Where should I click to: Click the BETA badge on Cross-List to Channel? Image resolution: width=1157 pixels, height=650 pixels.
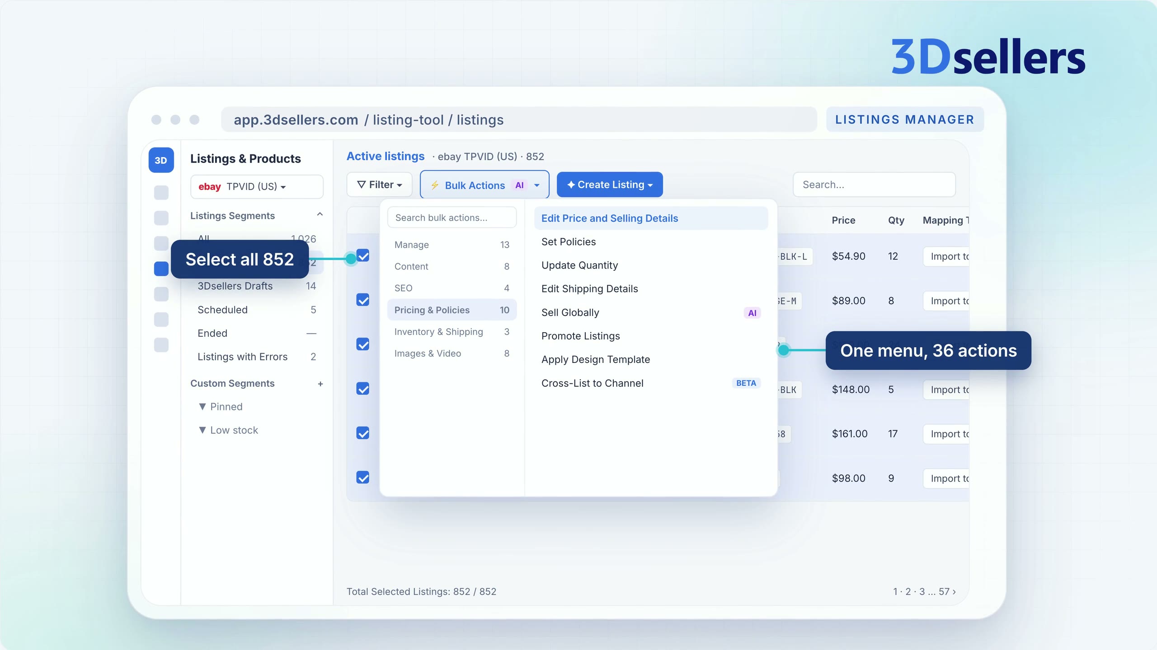(746, 383)
